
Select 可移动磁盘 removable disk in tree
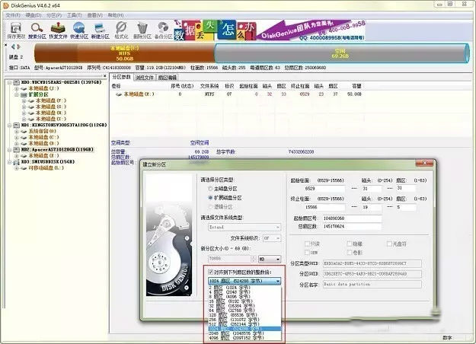tap(46, 167)
